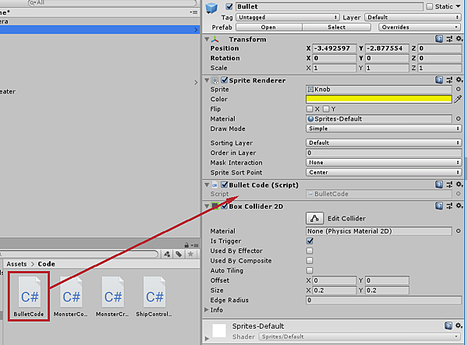Open Bullet Code gear settings menu
This screenshot has width=468, height=345.
[x=459, y=185]
